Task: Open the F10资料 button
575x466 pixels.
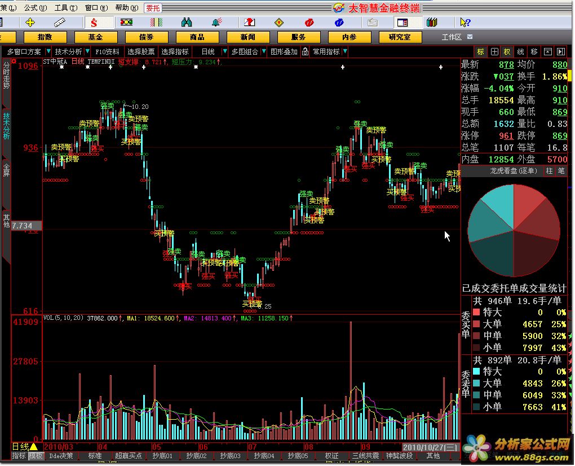Action: [107, 52]
